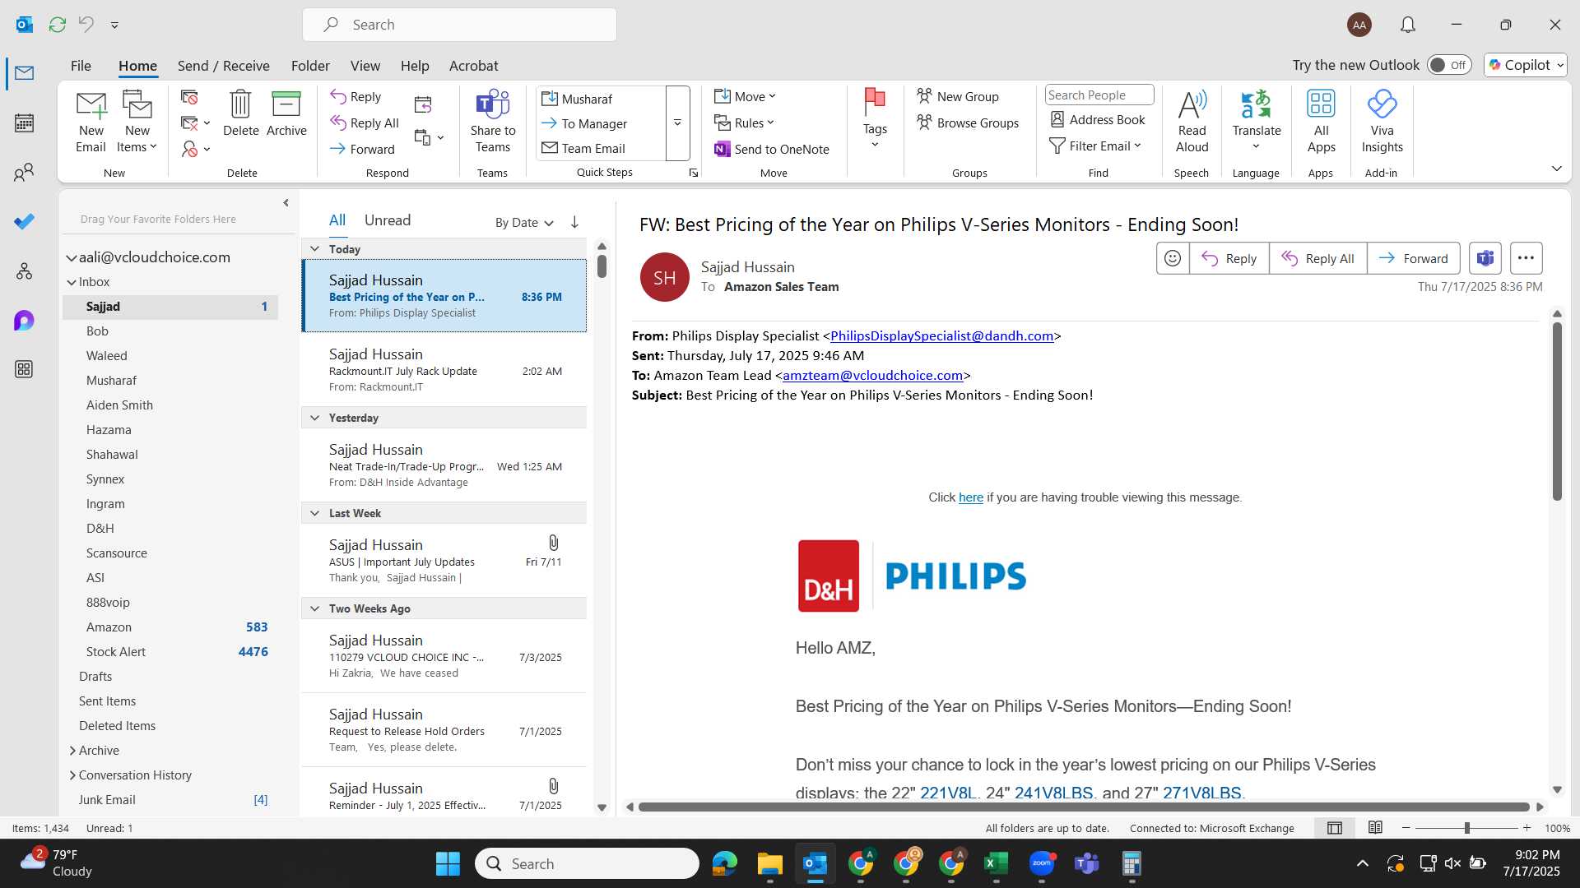Click the Send/Receive sync icon in the title bar
The width and height of the screenshot is (1580, 888).
[x=57, y=25]
